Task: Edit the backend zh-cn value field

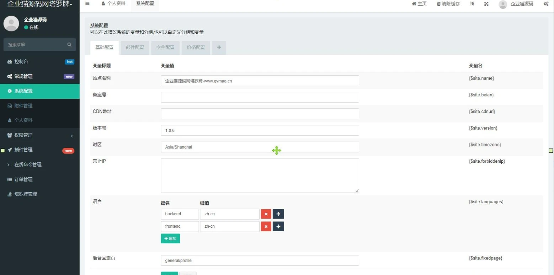Action: (230, 214)
